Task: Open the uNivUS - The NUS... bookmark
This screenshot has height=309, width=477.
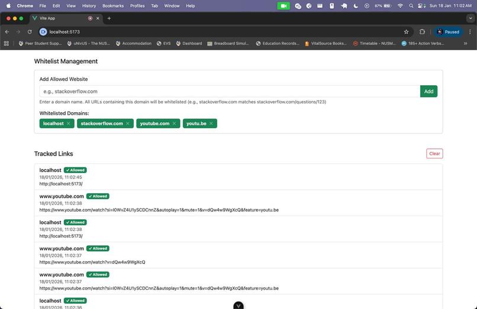Action: point(89,44)
